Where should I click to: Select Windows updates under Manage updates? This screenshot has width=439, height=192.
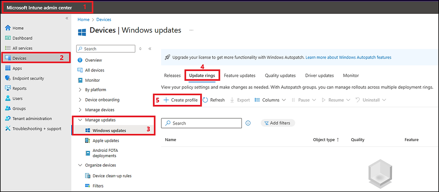[x=109, y=130]
